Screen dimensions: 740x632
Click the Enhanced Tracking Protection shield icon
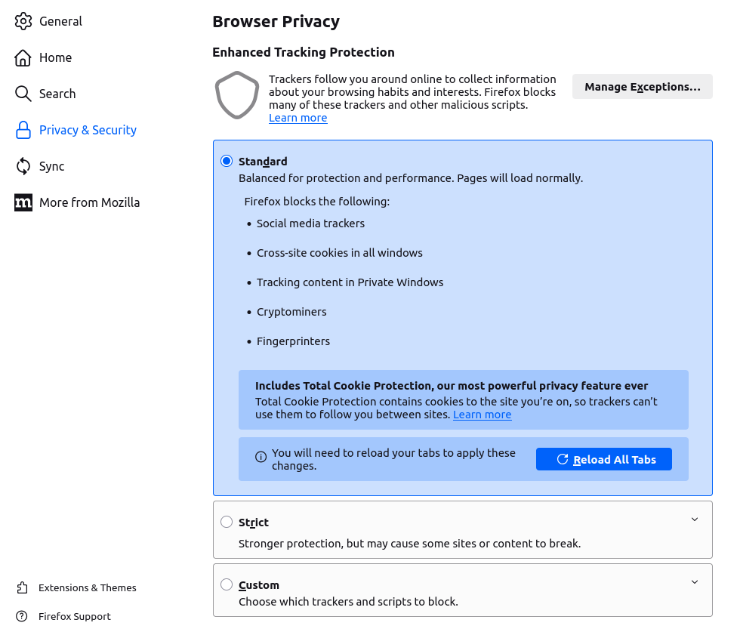tap(237, 95)
